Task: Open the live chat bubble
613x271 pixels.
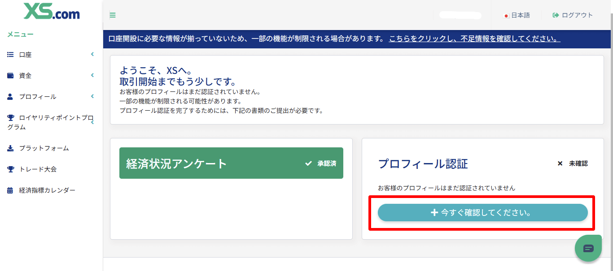Action: 588,248
